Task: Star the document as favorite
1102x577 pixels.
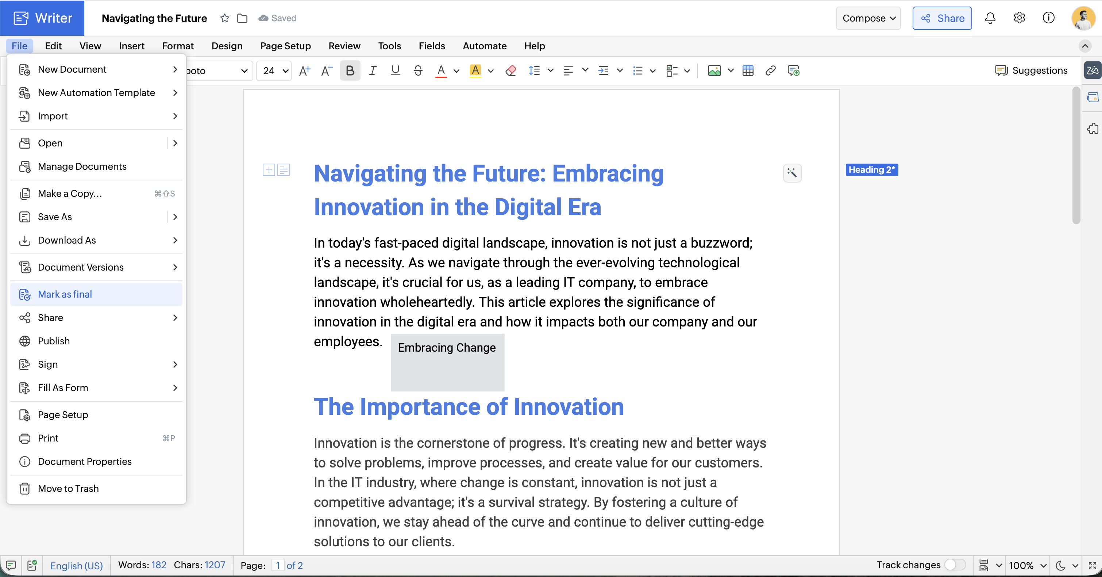Action: 224,18
